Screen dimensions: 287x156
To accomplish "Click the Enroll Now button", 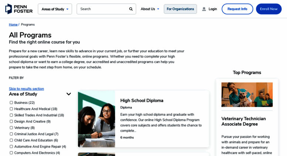I will tap(269, 9).
